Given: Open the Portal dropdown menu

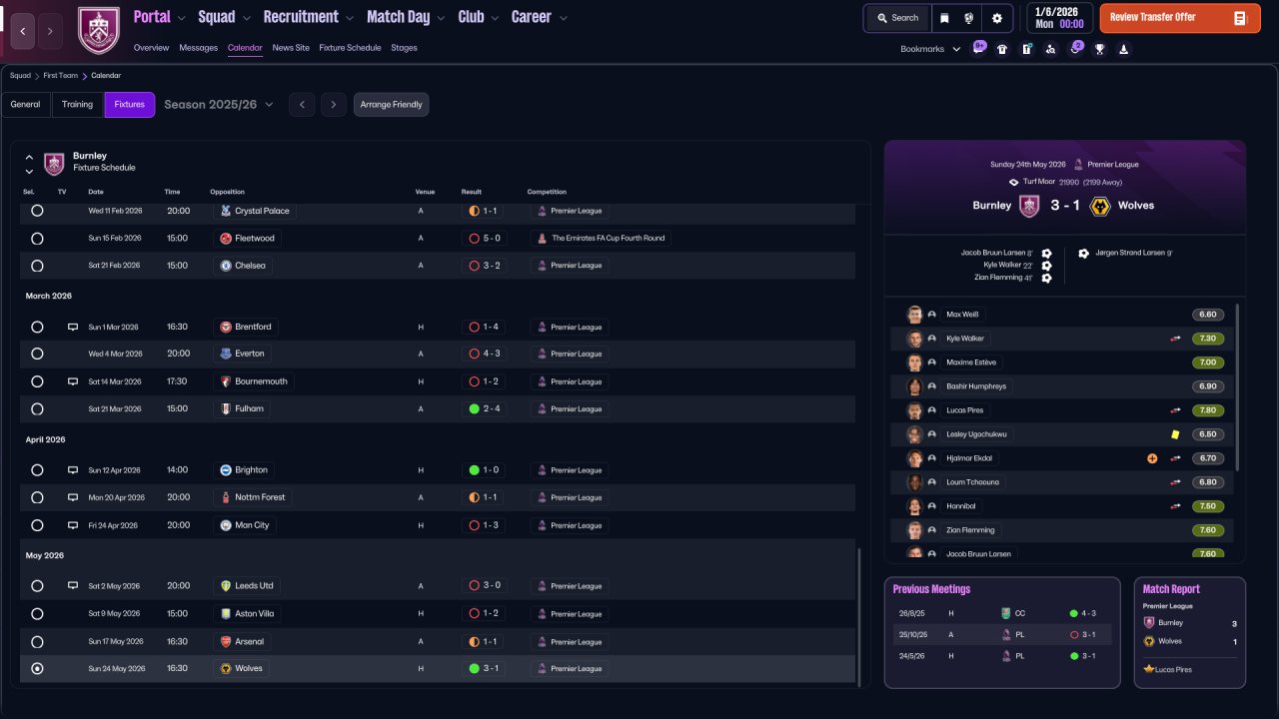Looking at the screenshot, I should (x=160, y=17).
